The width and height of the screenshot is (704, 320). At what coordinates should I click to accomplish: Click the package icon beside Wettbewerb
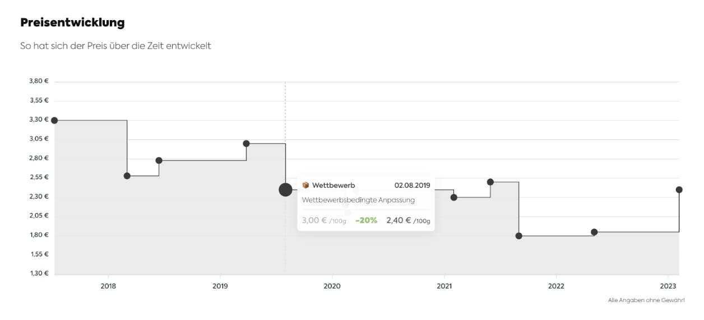coord(305,185)
